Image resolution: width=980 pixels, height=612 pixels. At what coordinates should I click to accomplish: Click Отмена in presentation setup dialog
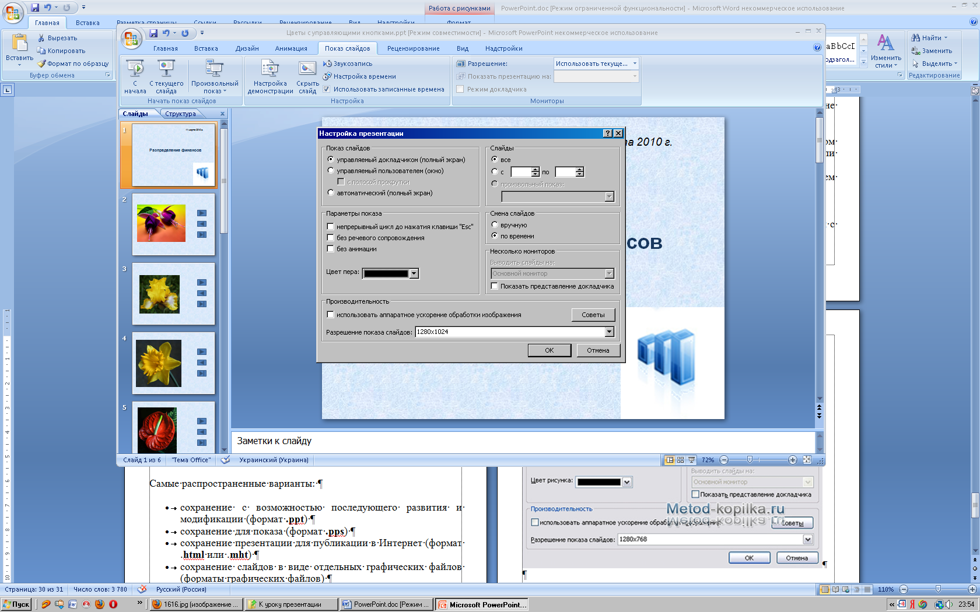click(x=598, y=350)
